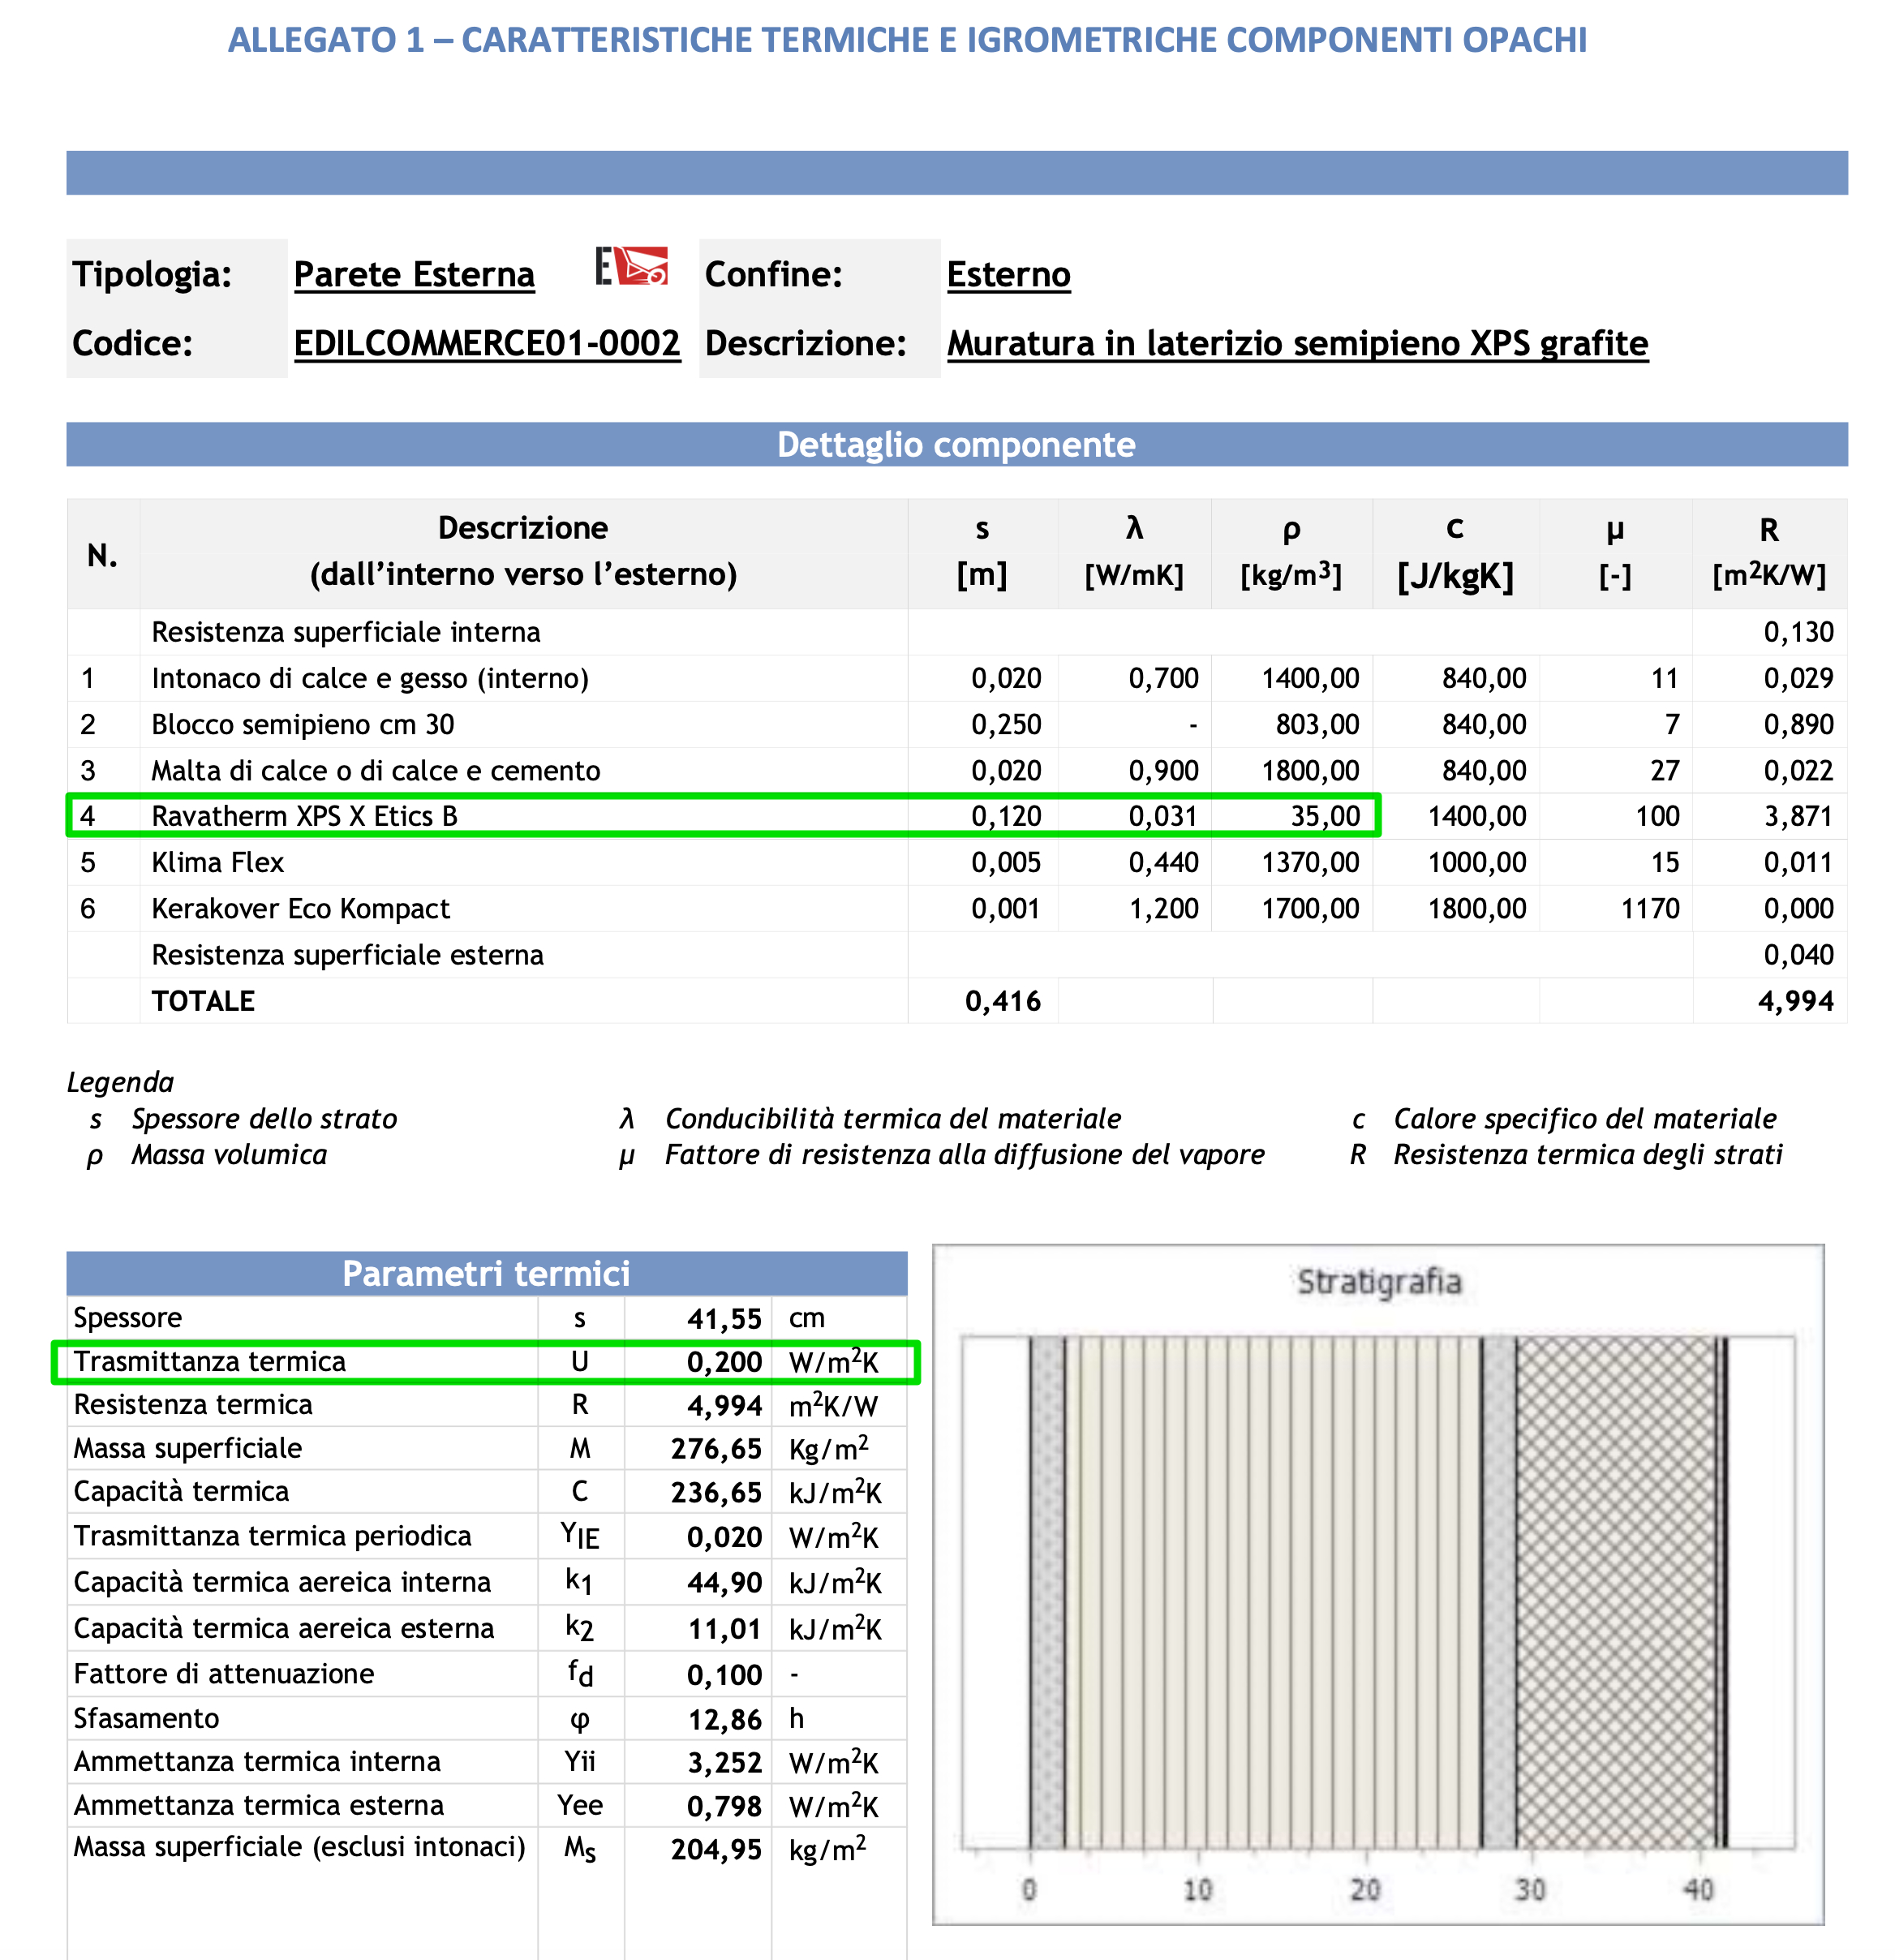
Task: Click the vapor factor value "1170"
Action: [x=1650, y=908]
